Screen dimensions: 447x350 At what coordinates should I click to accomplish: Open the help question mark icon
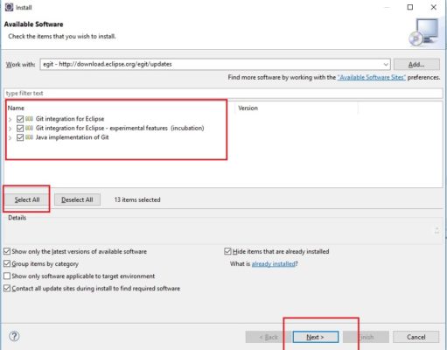click(14, 336)
